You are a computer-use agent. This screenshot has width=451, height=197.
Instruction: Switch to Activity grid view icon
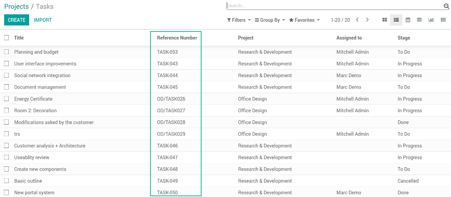(x=443, y=20)
